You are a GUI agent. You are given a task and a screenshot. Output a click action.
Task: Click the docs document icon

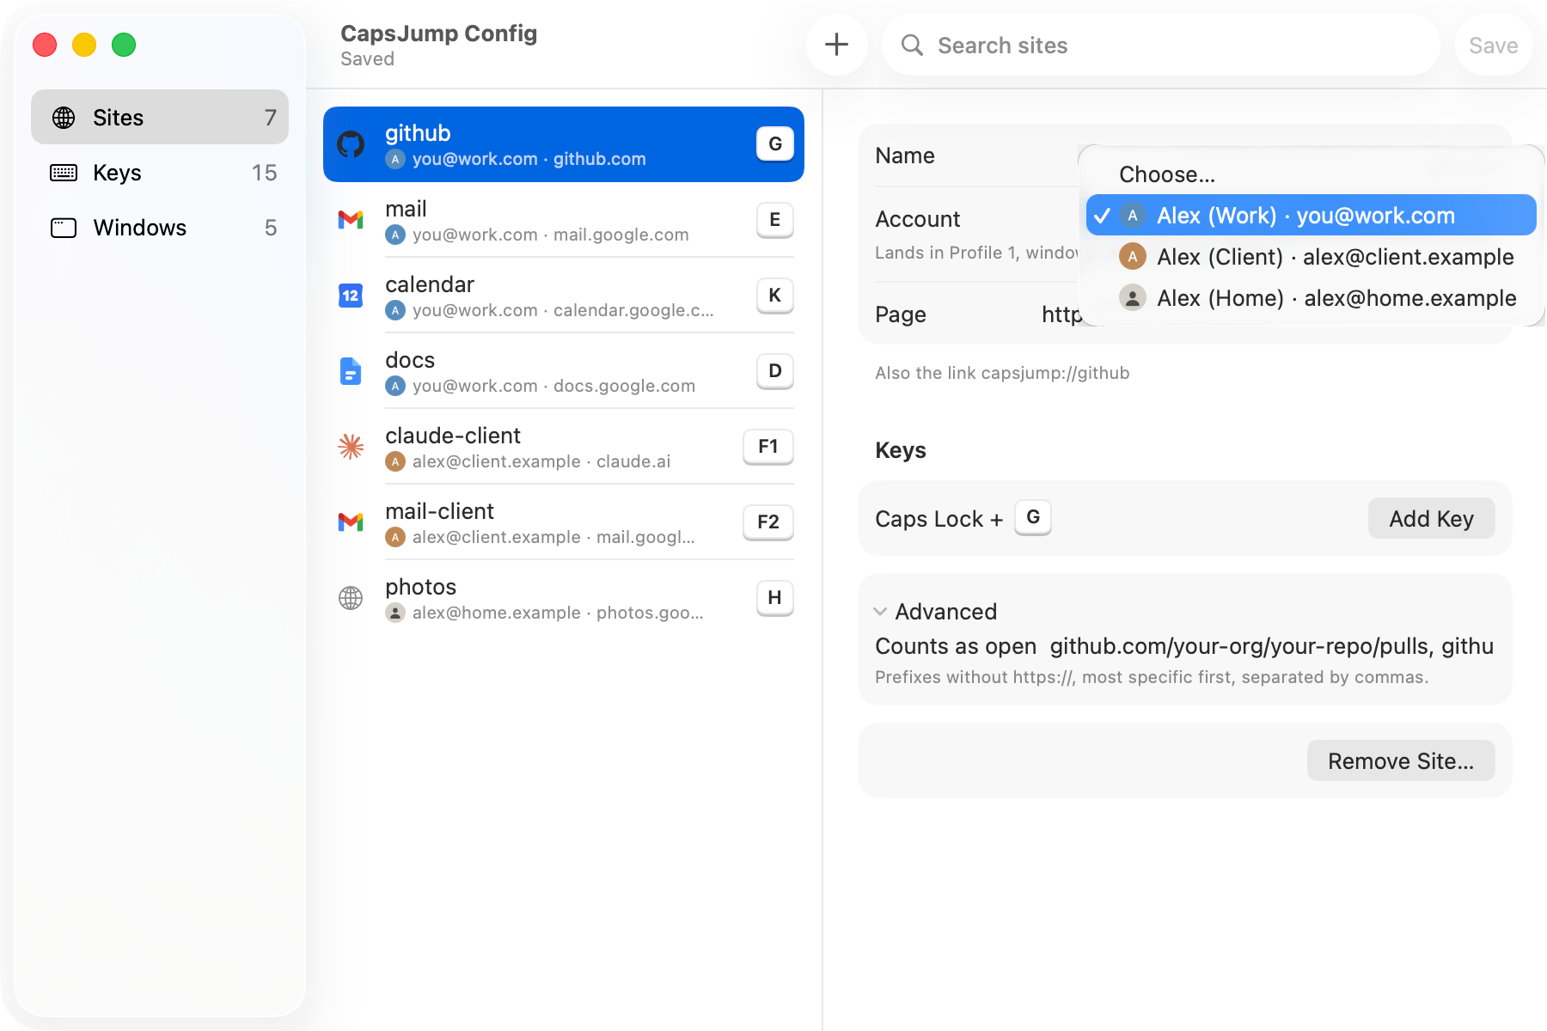click(351, 371)
